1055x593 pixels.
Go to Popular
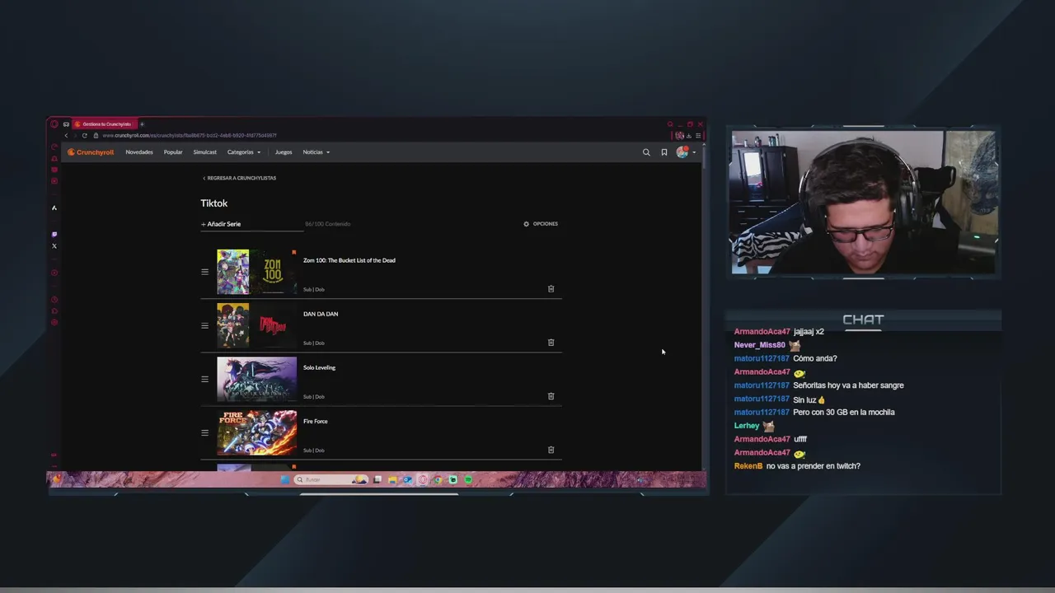(x=173, y=152)
